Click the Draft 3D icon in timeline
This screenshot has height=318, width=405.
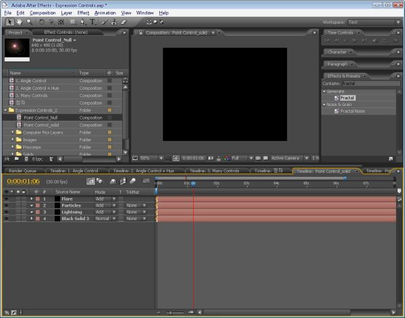pyautogui.click(x=99, y=182)
